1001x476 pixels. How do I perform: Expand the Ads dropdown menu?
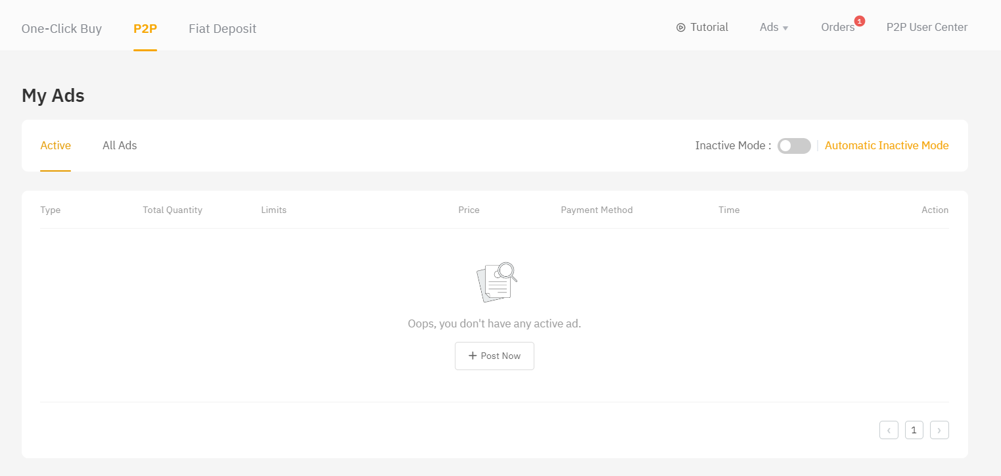[x=774, y=28]
